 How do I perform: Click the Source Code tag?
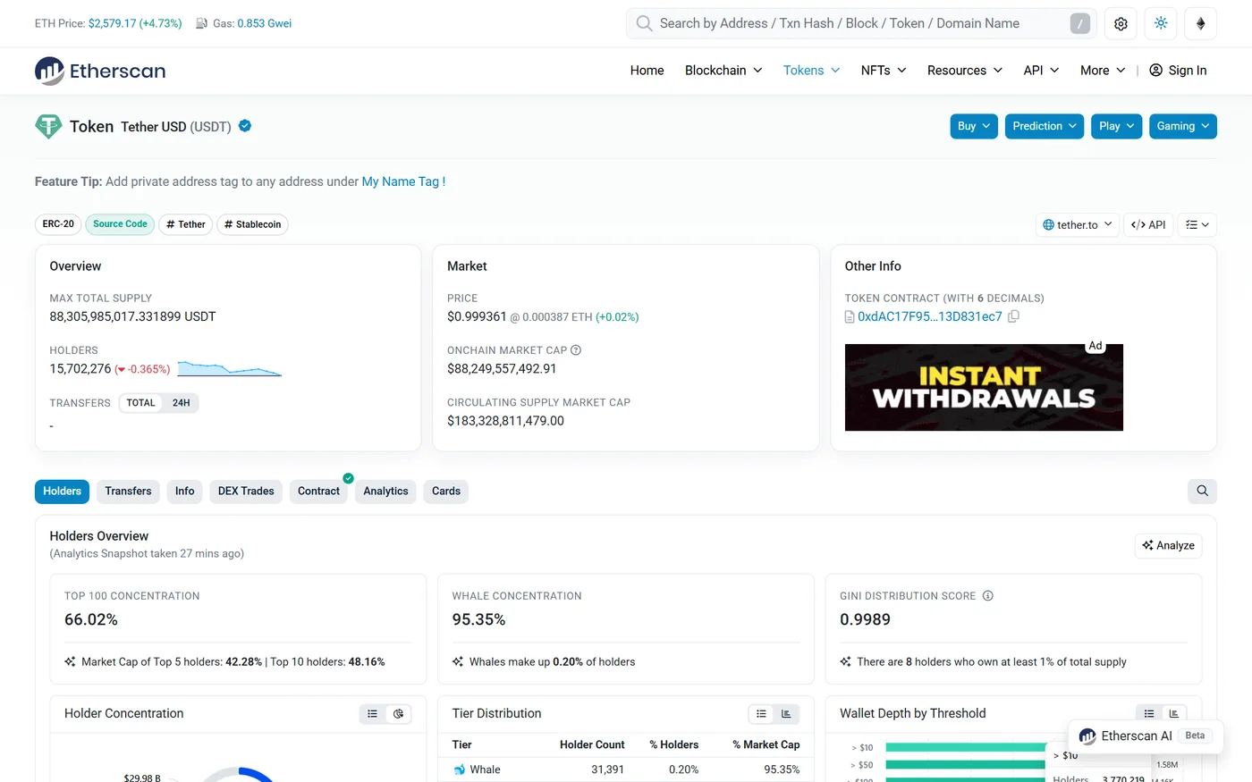(120, 224)
